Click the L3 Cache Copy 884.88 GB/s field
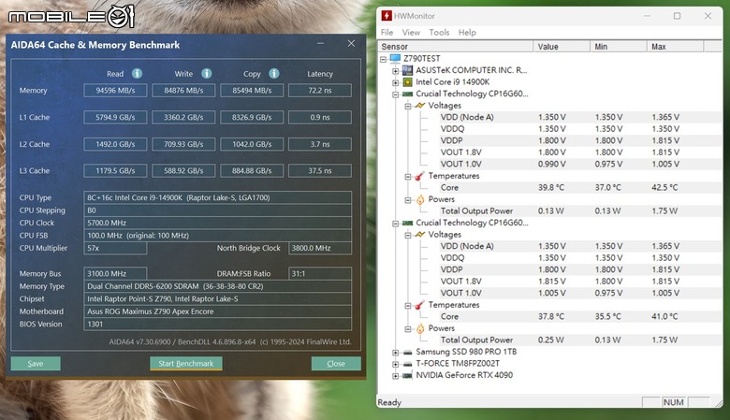 coord(252,170)
